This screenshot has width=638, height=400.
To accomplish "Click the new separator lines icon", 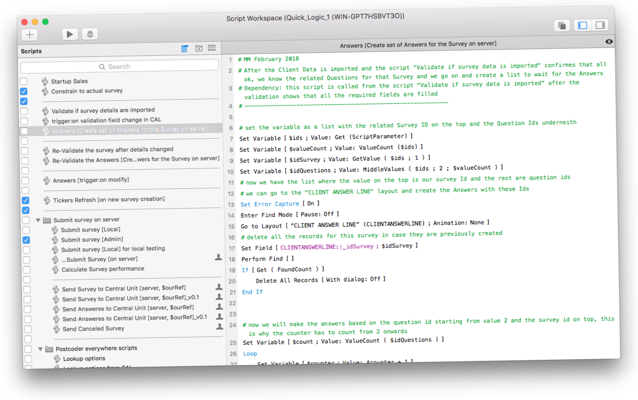I will point(212,48).
